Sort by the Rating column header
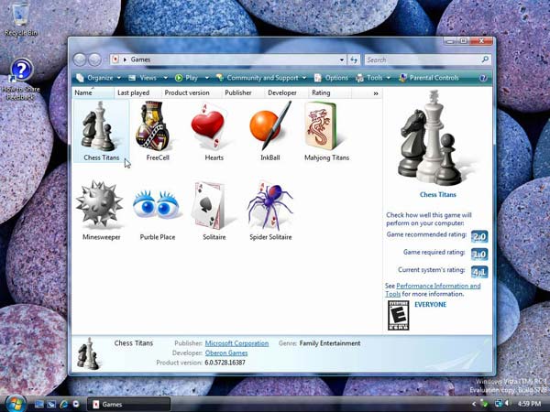Viewport: 550px width, 412px height. 321,92
